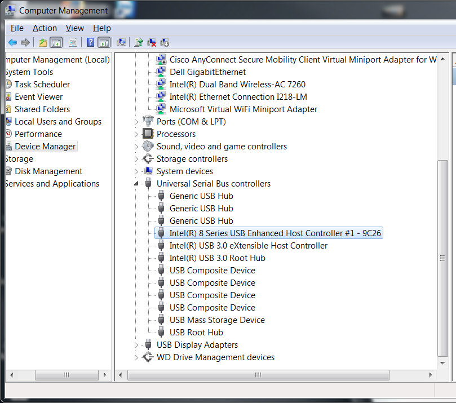Click the Sound, video and game controllers icon

point(148,146)
